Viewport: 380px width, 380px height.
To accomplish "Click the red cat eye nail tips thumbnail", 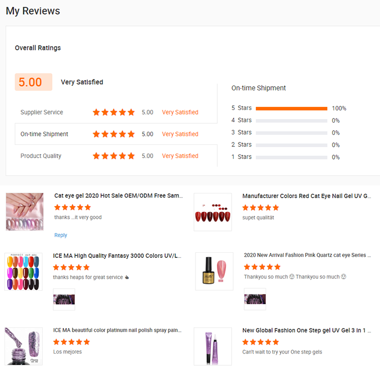I will click(x=213, y=212).
